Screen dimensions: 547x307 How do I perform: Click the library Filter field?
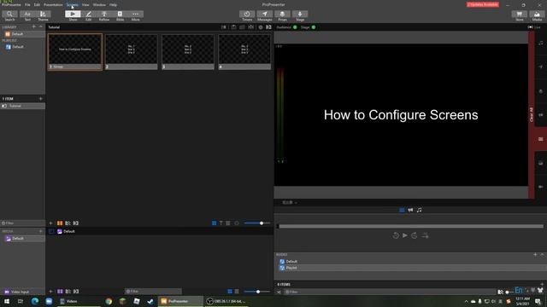point(23,223)
